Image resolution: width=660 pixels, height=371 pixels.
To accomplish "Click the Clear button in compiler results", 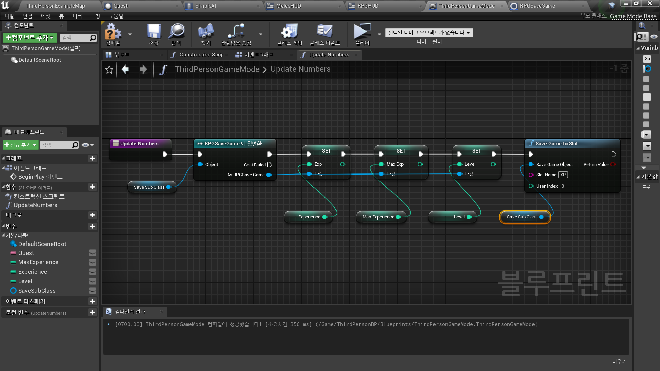I will click(x=619, y=361).
